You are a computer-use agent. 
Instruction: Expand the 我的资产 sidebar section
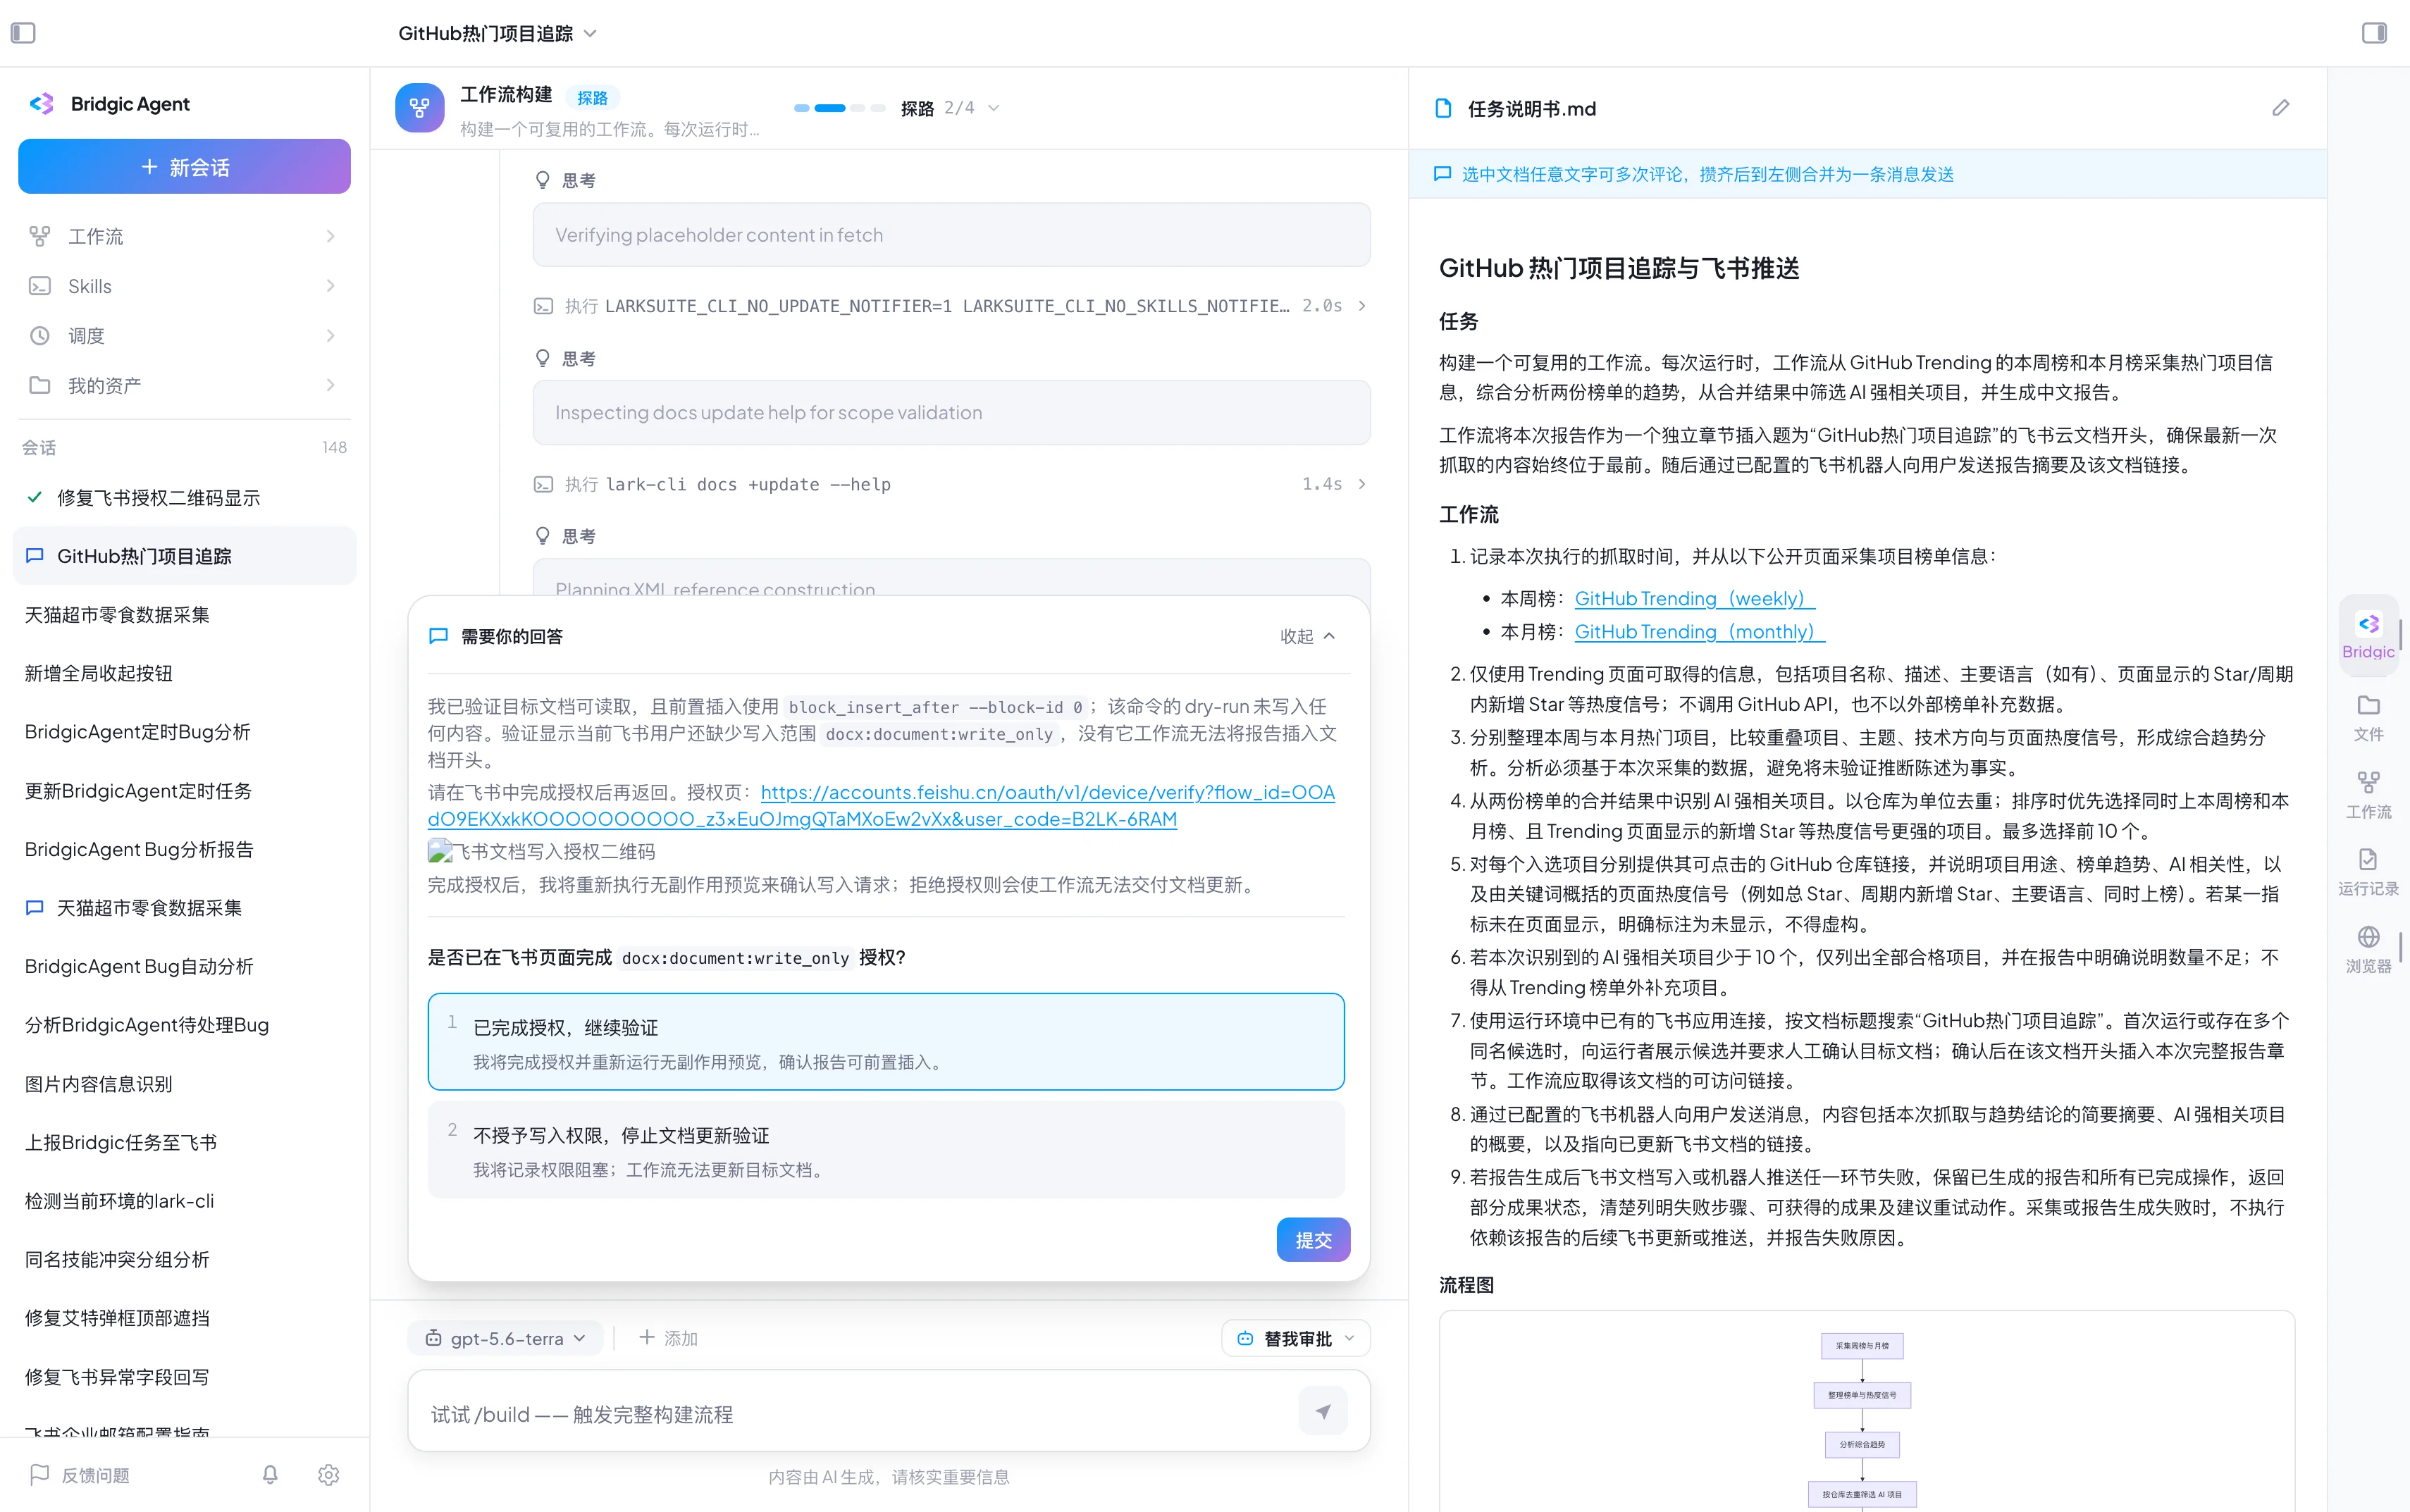click(x=330, y=385)
